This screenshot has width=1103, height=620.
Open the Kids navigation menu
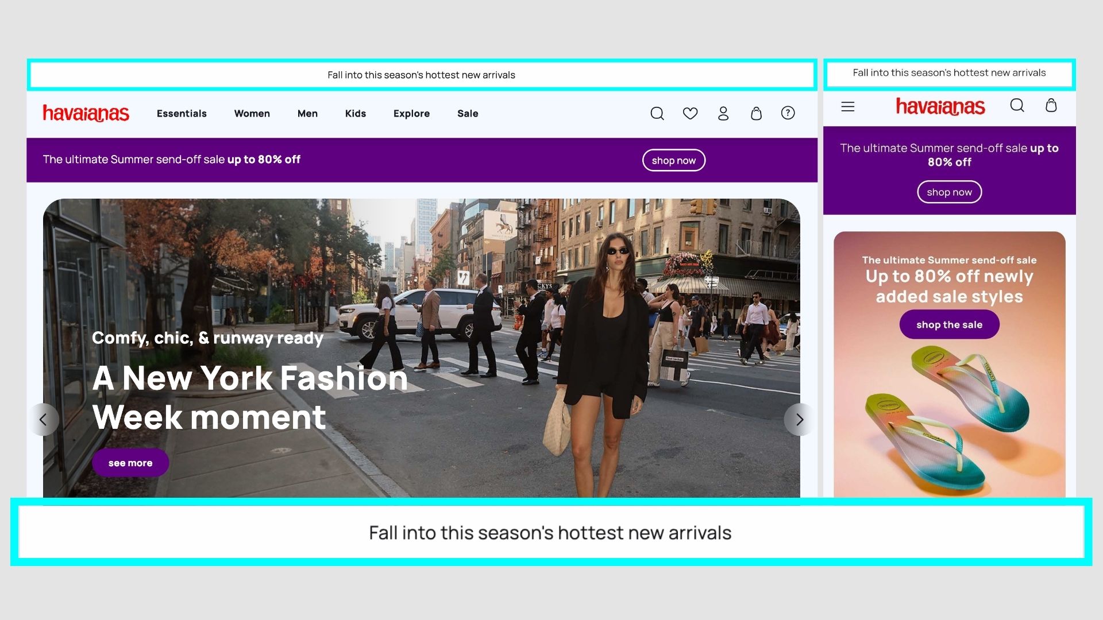point(355,114)
